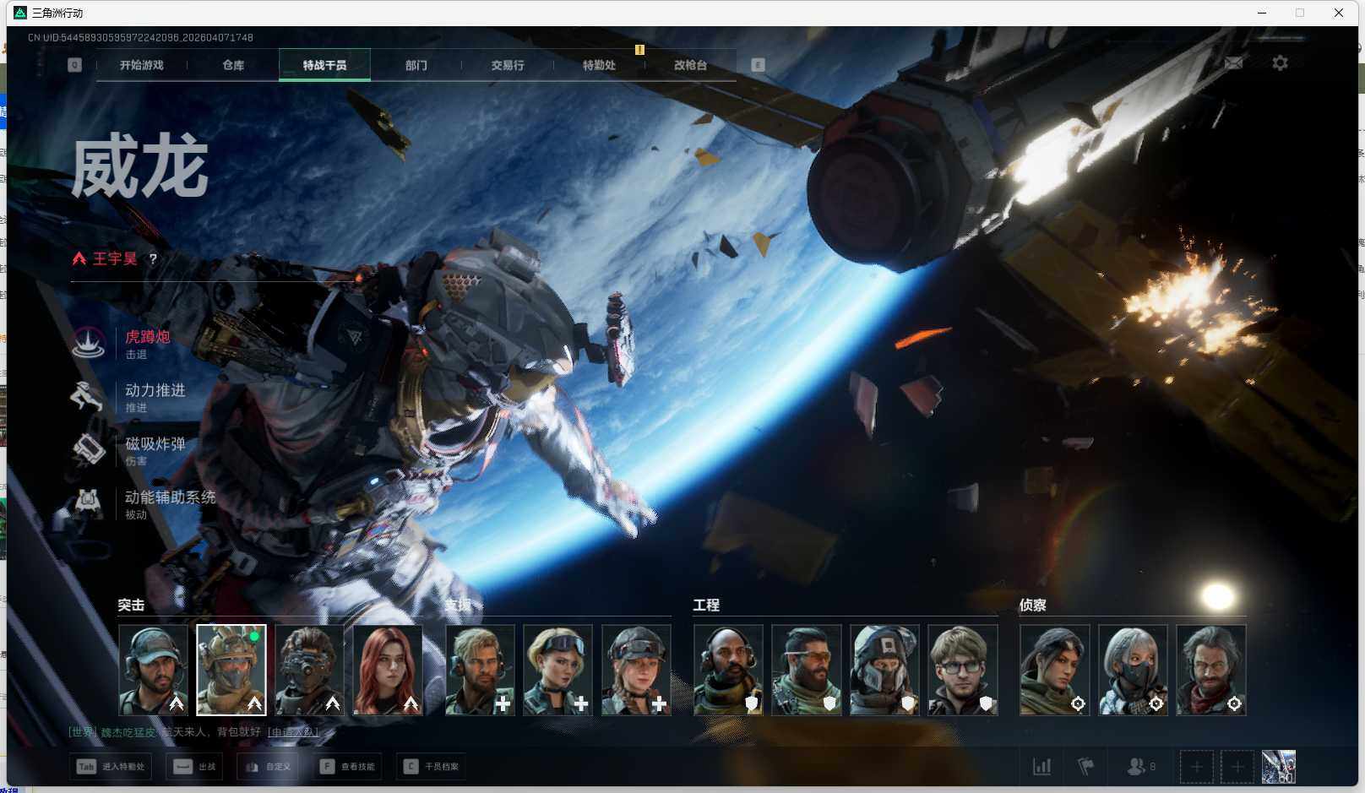Image resolution: width=1365 pixels, height=793 pixels.
Task: Select the masked hooded 工程 operator
Action: click(x=884, y=670)
